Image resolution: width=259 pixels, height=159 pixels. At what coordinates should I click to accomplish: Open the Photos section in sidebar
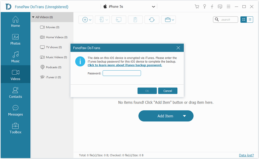click(x=16, y=40)
